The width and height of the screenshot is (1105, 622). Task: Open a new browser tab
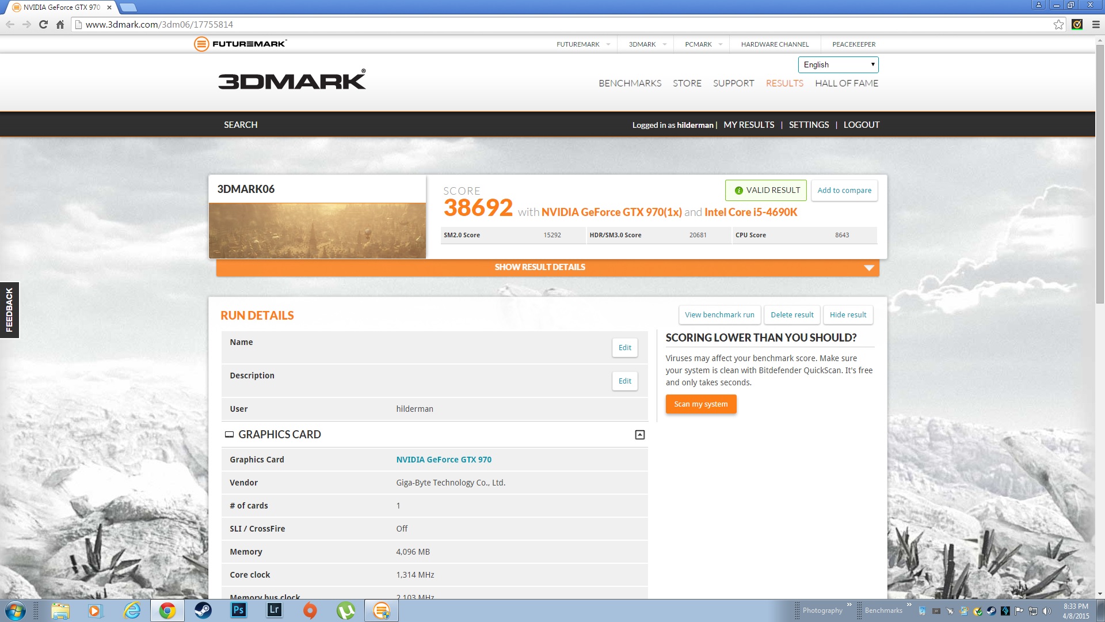[128, 7]
